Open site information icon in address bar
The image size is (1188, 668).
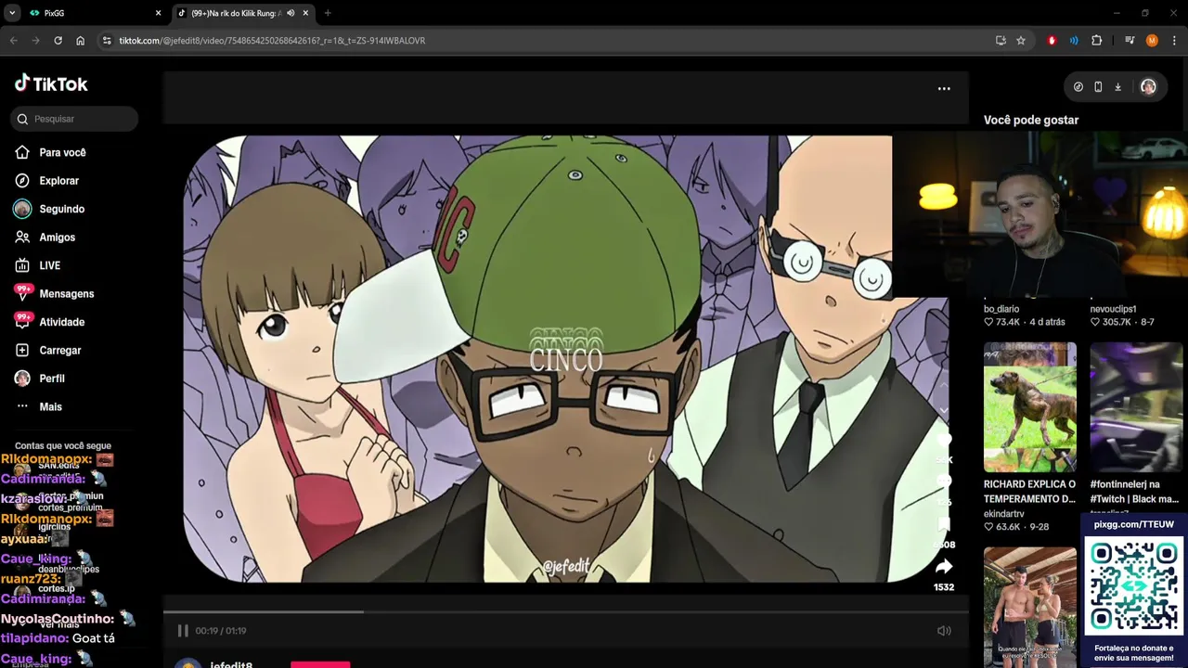click(x=107, y=41)
